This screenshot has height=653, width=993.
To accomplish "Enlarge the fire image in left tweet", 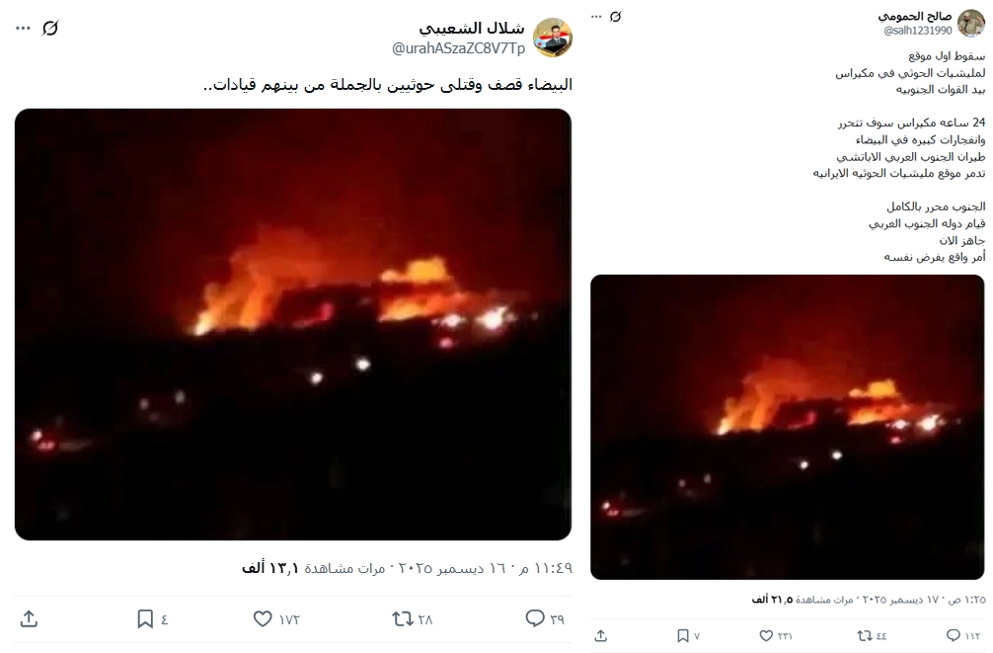I will (x=293, y=325).
